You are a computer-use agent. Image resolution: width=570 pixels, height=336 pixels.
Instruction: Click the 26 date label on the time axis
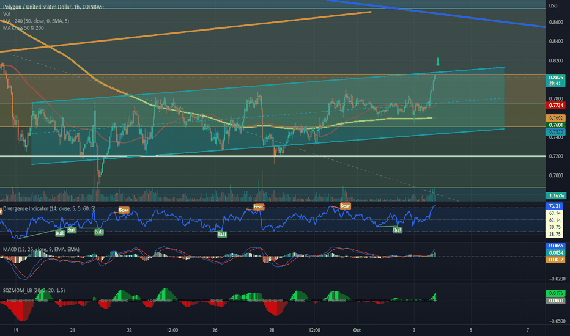pyautogui.click(x=215, y=330)
